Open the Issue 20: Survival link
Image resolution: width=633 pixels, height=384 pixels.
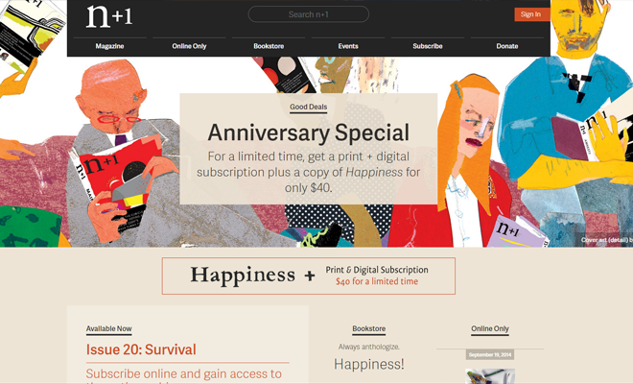141,349
